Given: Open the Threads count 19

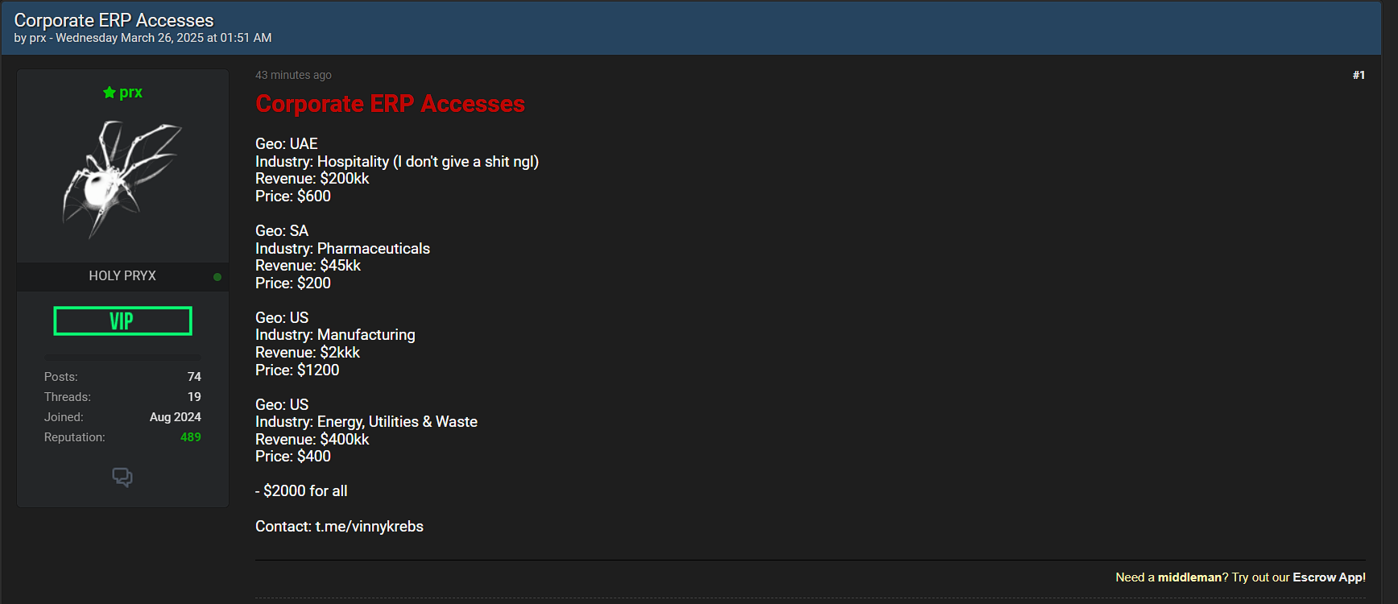Looking at the screenshot, I should 194,397.
